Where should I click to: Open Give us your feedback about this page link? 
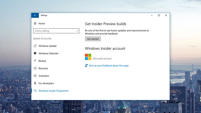click(109, 66)
